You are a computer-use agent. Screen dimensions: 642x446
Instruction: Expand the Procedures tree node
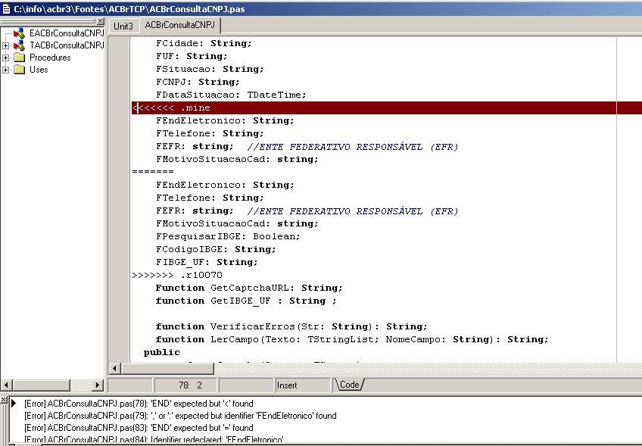point(6,58)
